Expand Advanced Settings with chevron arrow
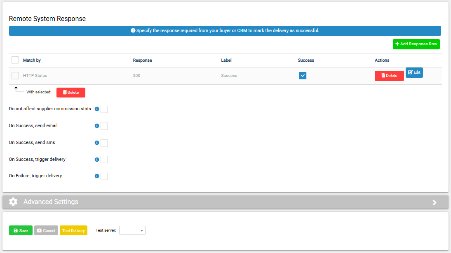The width and height of the screenshot is (451, 253). pyautogui.click(x=435, y=202)
